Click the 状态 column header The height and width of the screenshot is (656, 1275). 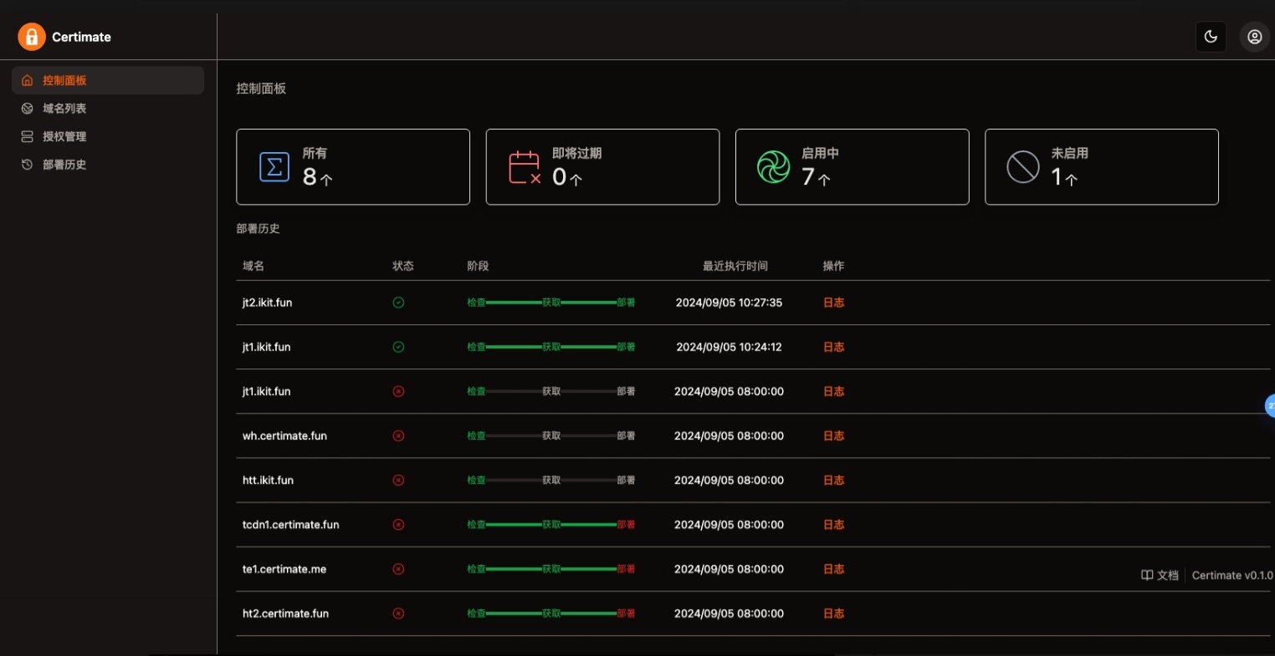403,266
